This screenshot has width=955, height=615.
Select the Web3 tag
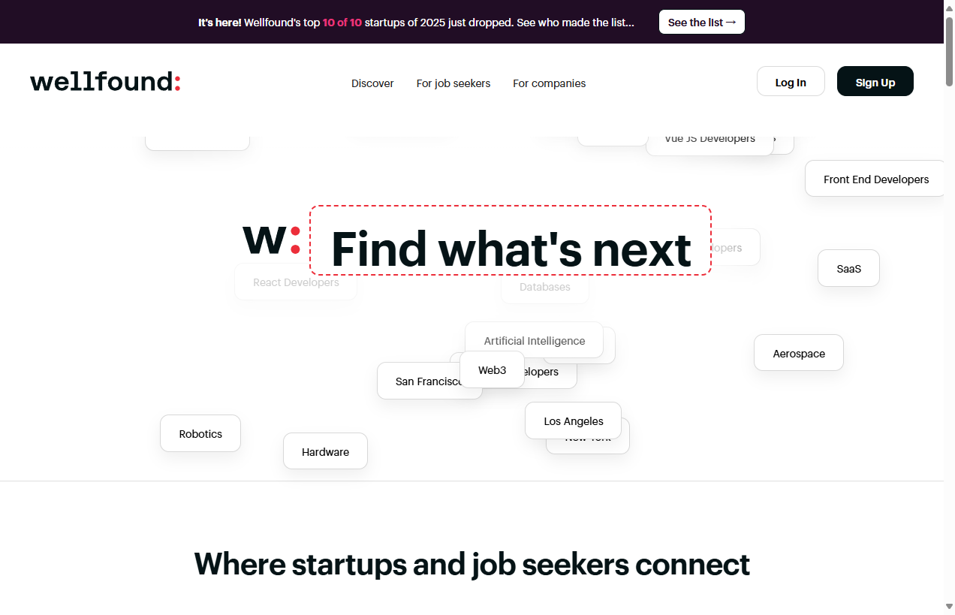(492, 369)
